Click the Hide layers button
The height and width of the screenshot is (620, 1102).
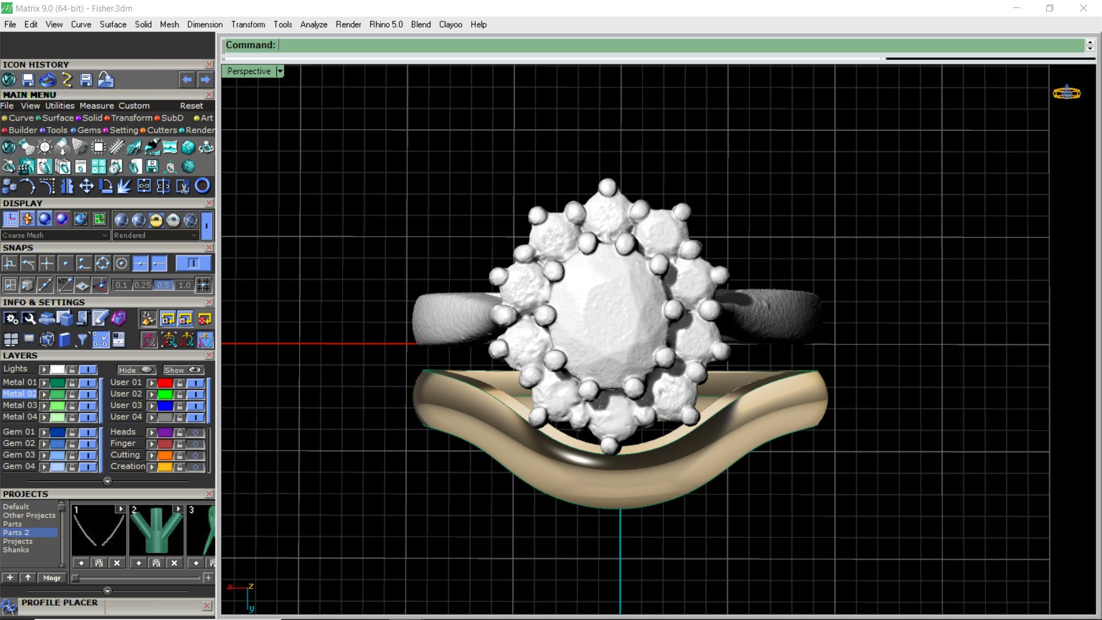click(136, 370)
